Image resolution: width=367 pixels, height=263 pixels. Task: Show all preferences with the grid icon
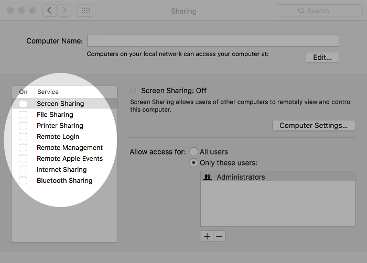coord(85,10)
